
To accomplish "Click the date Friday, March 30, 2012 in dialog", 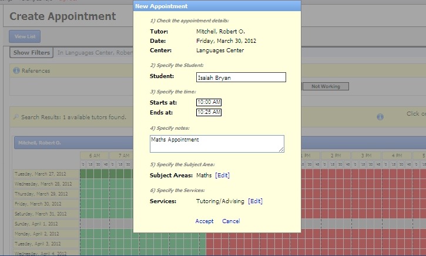I will [x=226, y=41].
